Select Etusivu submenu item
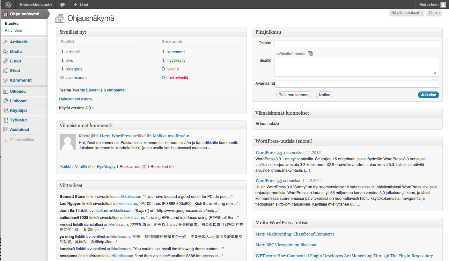The width and height of the screenshot is (449, 261). (x=12, y=24)
